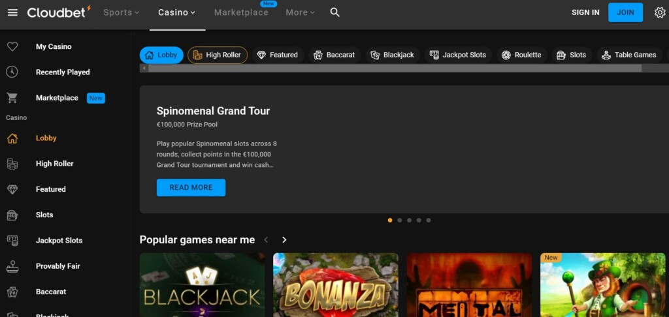Screen dimensions: 669x317
Task: Click the Slots chip icon
Action: tap(561, 55)
